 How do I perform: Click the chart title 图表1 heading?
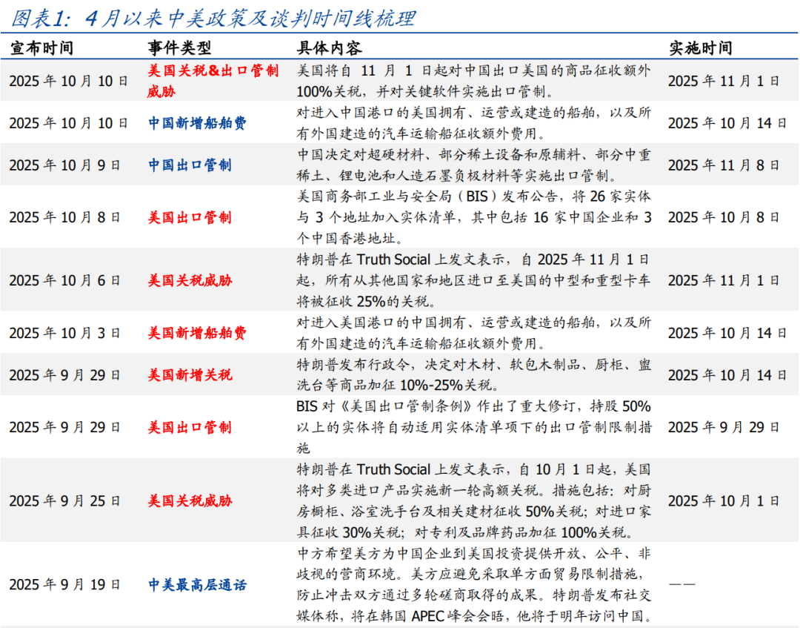click(214, 18)
